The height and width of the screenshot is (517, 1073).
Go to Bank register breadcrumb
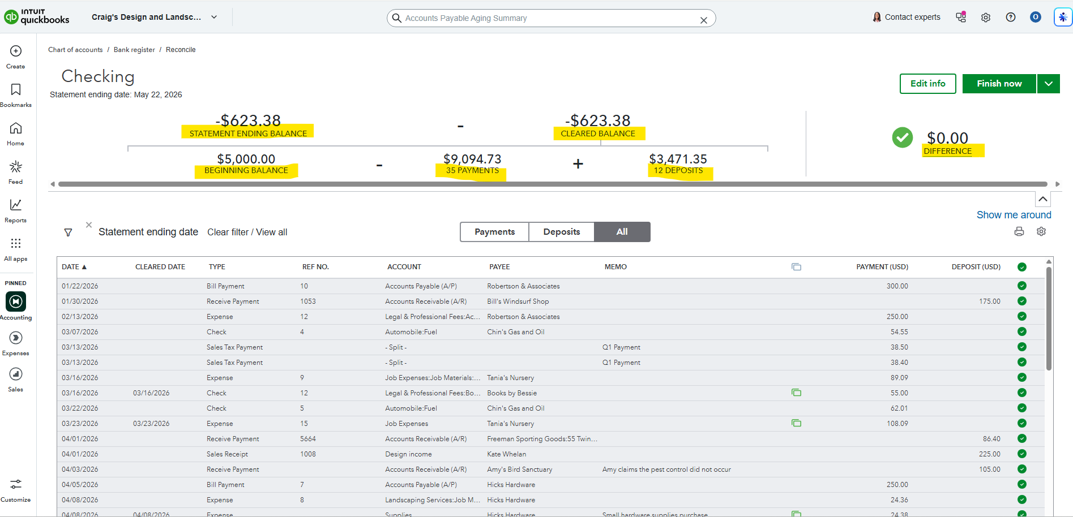point(134,50)
